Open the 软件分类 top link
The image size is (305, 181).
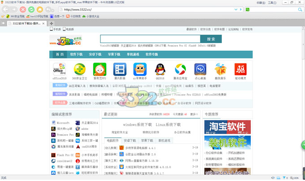205,29
